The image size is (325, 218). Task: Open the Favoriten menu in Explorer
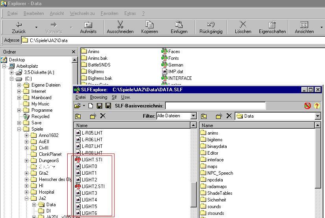point(109,13)
